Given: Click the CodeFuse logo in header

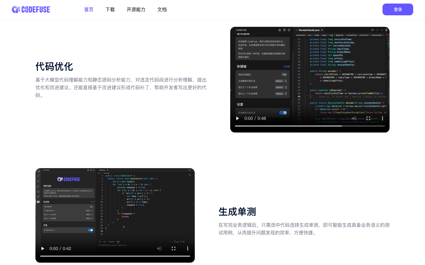Looking at the screenshot, I should click(x=31, y=9).
